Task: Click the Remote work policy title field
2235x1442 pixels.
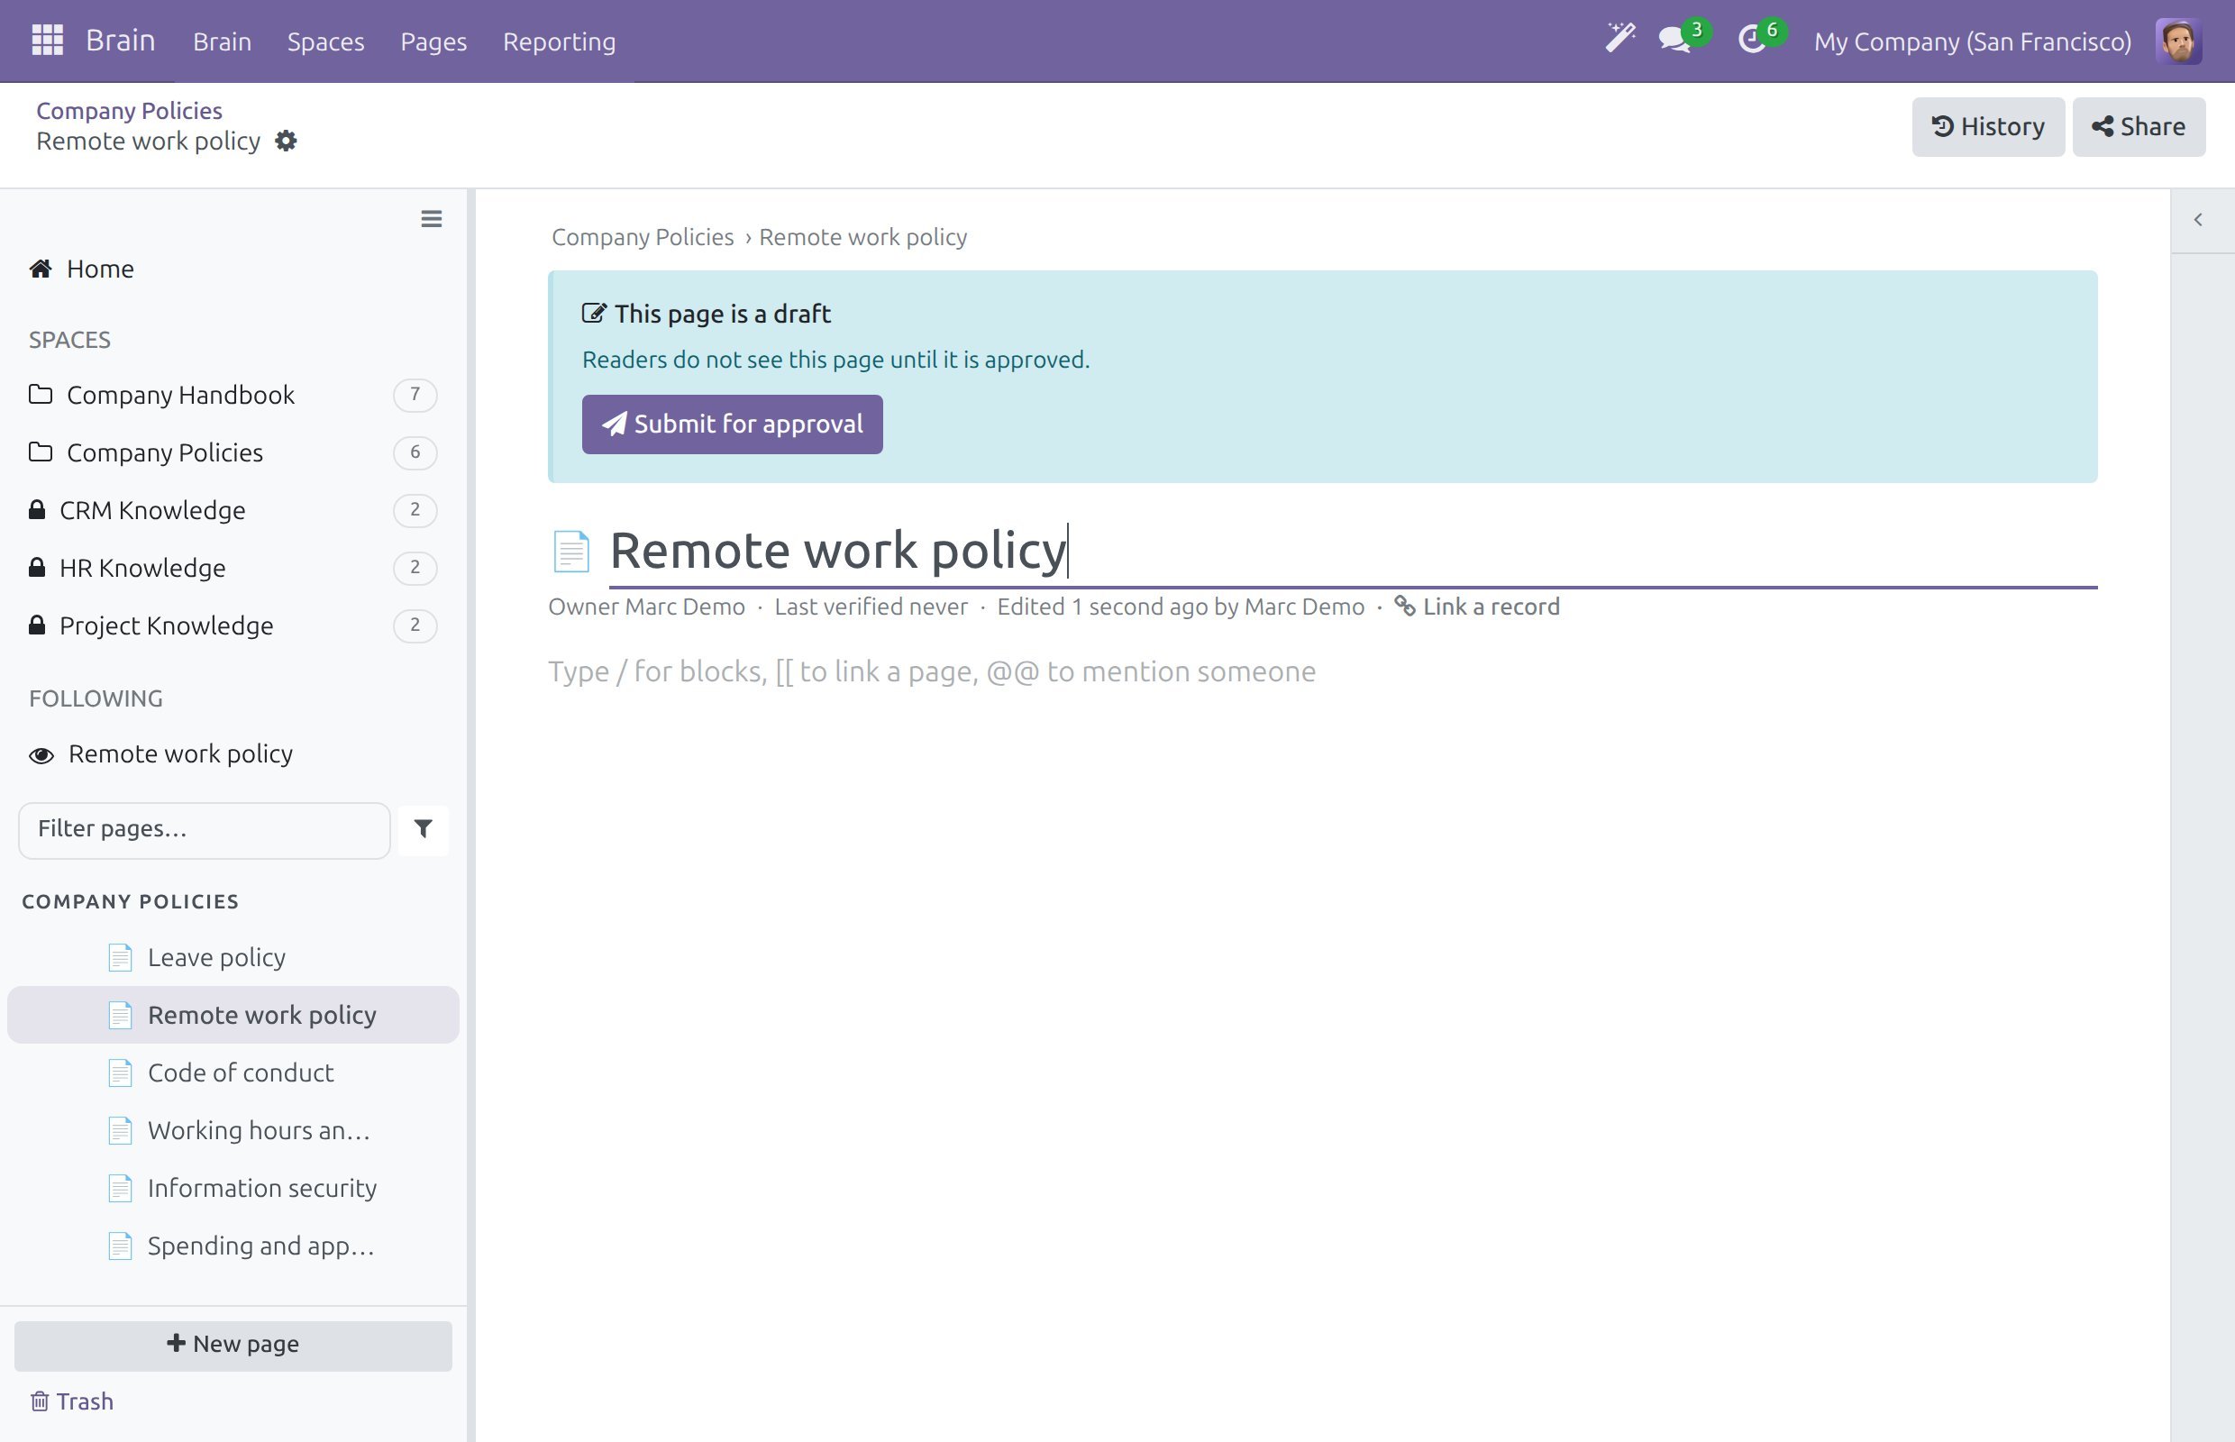Action: (1352, 551)
